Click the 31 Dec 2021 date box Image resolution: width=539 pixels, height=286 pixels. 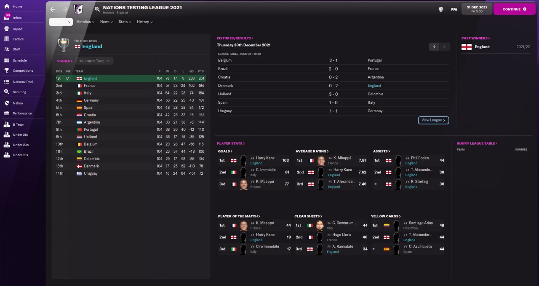(x=477, y=9)
